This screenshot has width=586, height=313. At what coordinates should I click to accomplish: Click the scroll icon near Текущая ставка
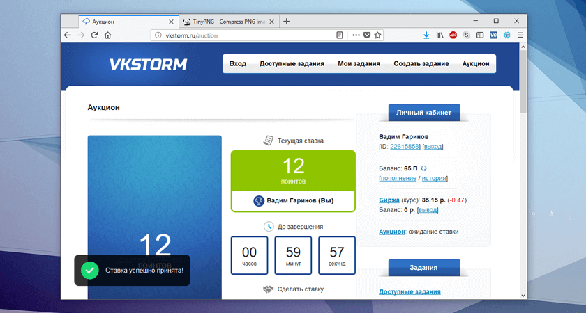[x=269, y=141]
